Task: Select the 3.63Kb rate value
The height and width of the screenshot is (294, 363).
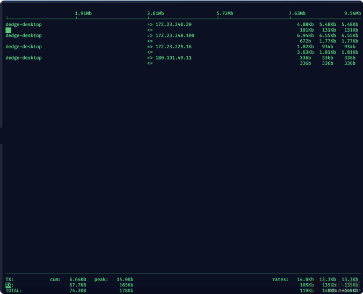Action: click(x=306, y=52)
